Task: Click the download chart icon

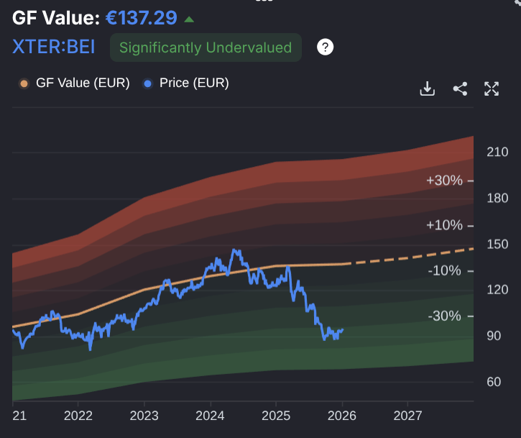Action: [x=428, y=88]
